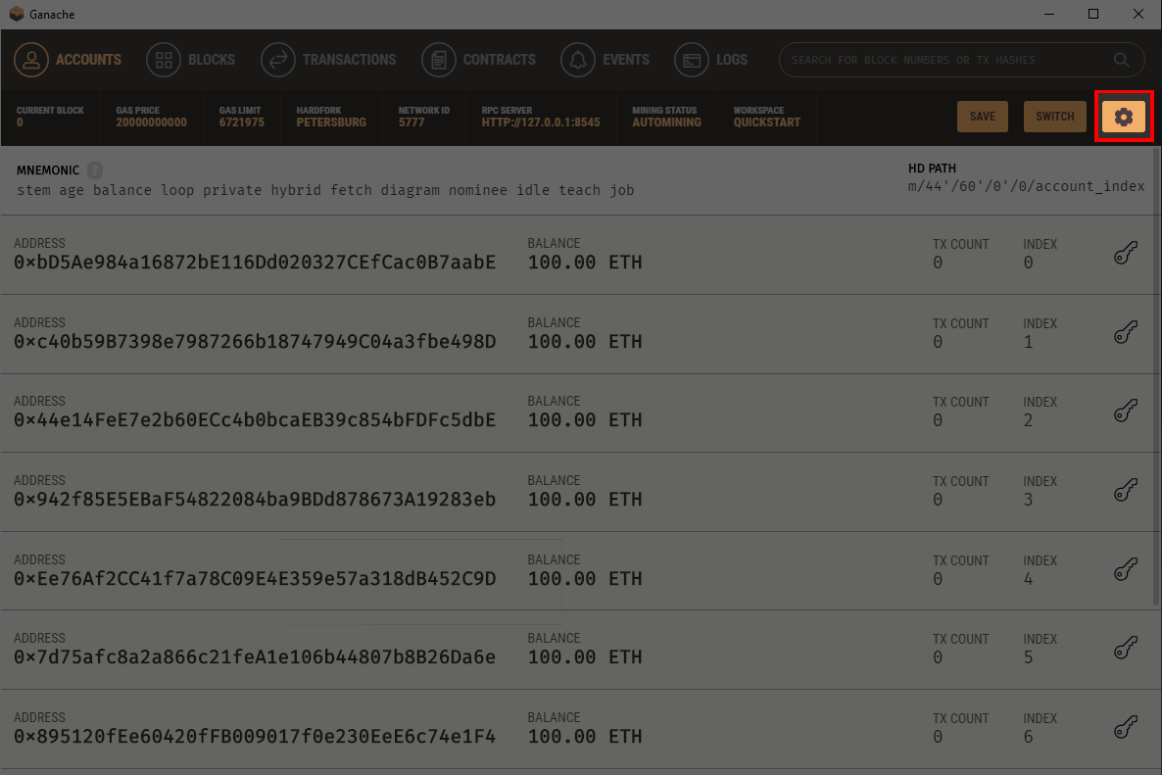1162x775 pixels.
Task: Click the 100.00 ETH balance of index 6
Action: (585, 737)
